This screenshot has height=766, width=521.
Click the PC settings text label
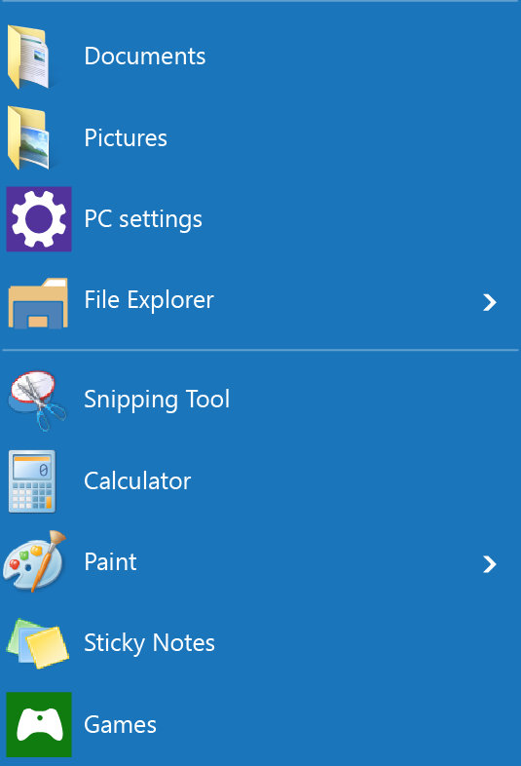click(143, 219)
